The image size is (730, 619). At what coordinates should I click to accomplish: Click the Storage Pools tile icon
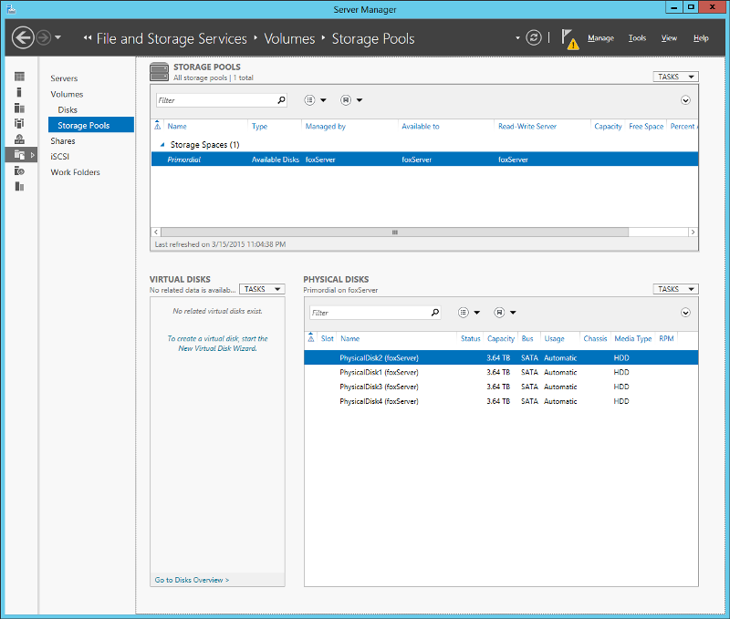click(x=159, y=72)
